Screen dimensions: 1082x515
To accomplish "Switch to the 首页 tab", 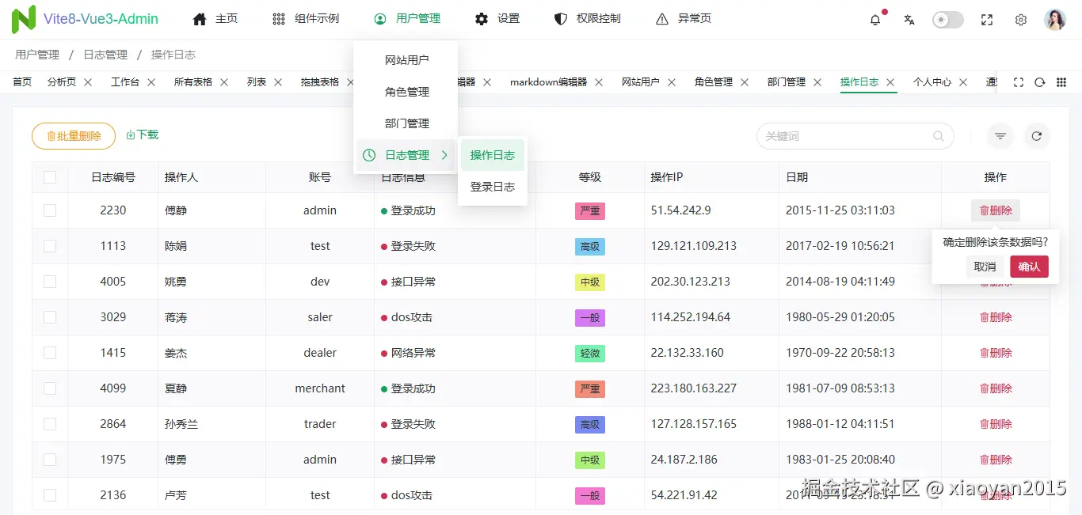I will coord(22,82).
